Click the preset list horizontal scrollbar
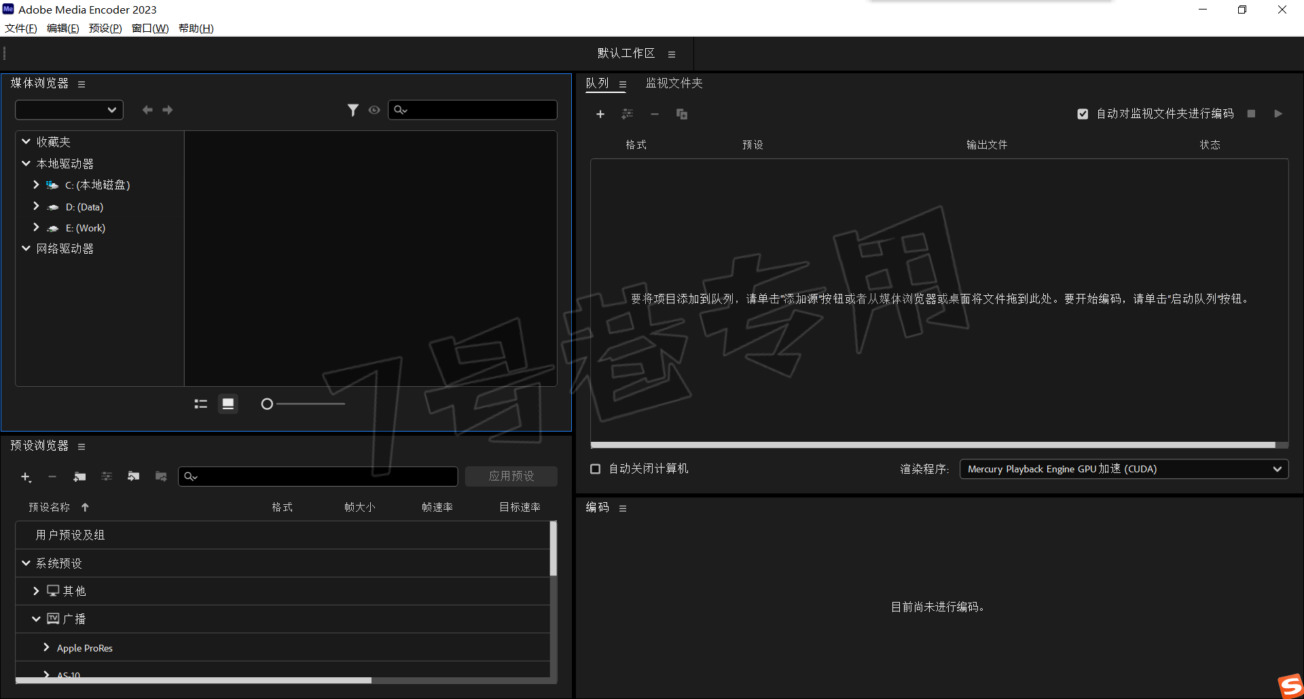 click(194, 680)
